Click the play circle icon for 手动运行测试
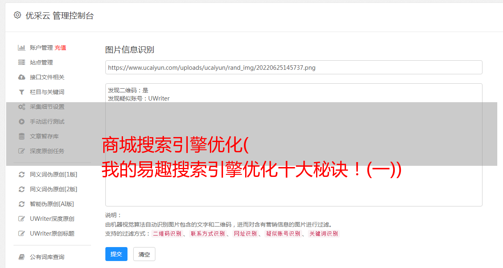 [x=22, y=121]
